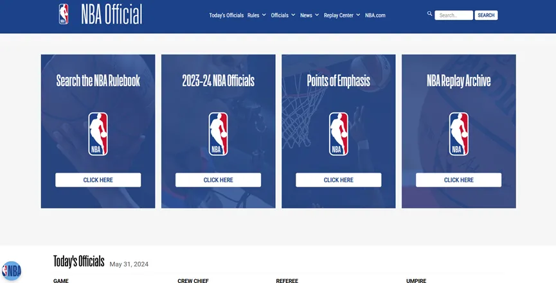Click NBA logo on 2023-24 Officials card

218,134
